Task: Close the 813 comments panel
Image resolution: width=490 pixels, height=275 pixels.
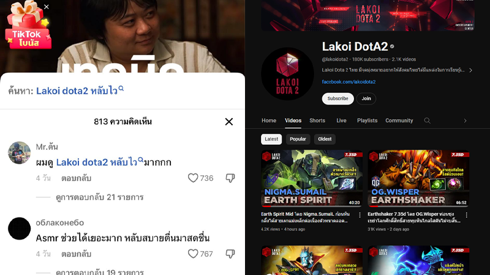Action: pyautogui.click(x=229, y=122)
